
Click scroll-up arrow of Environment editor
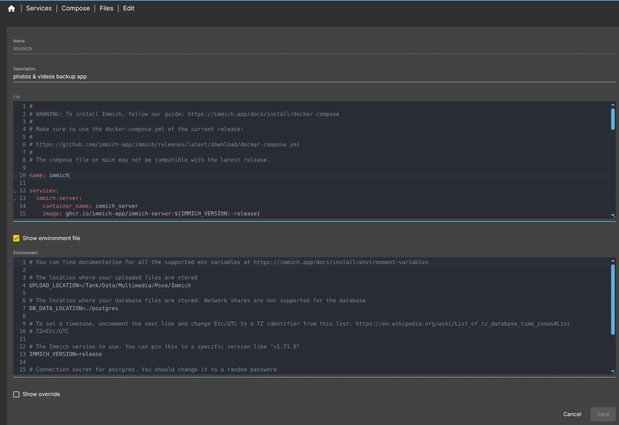click(x=613, y=261)
